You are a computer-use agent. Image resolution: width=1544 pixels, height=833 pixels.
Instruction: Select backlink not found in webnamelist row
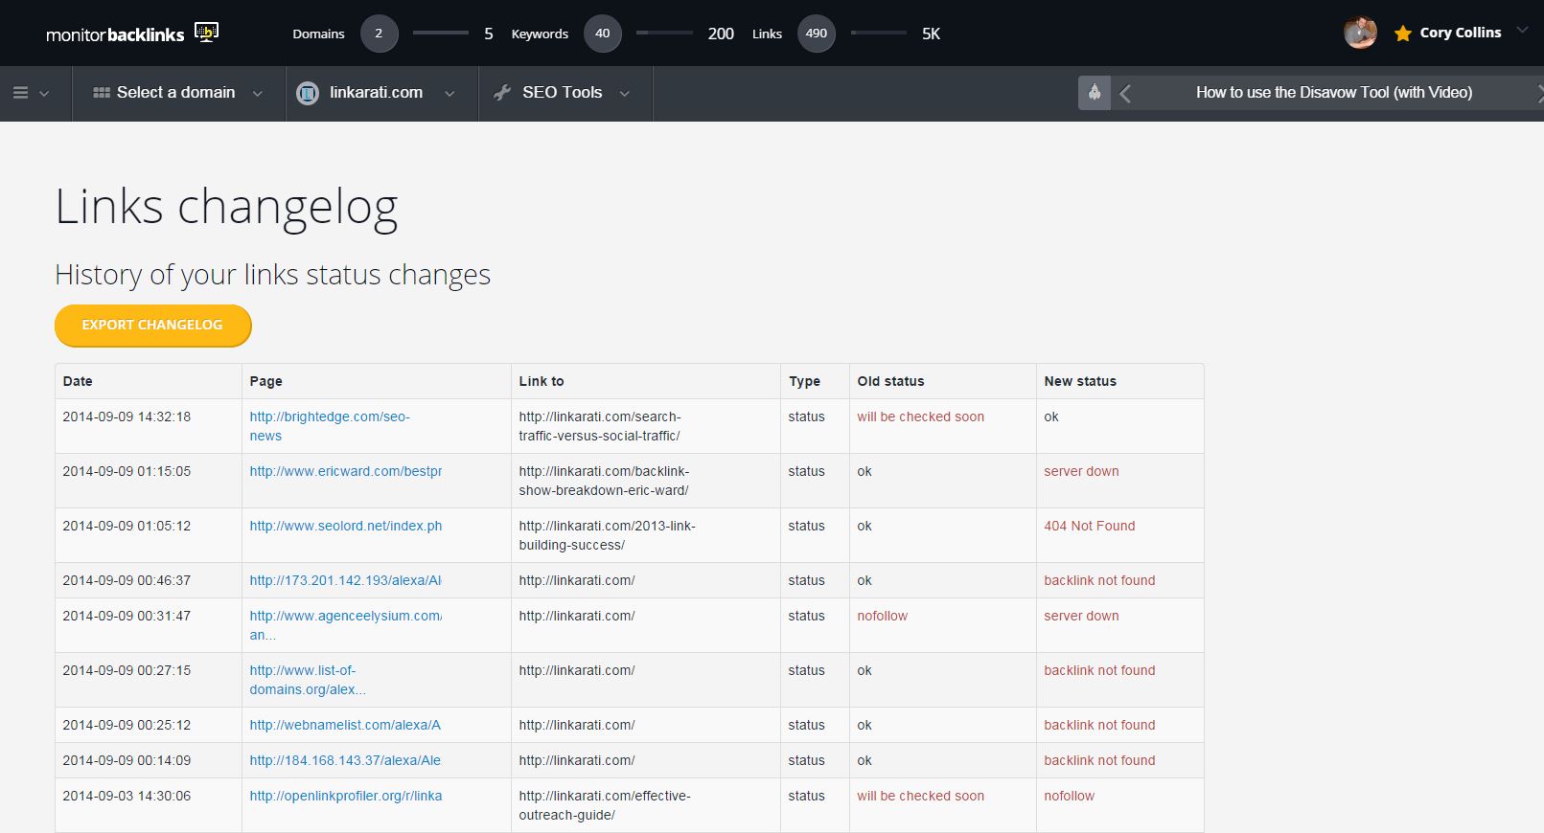pyautogui.click(x=1099, y=725)
